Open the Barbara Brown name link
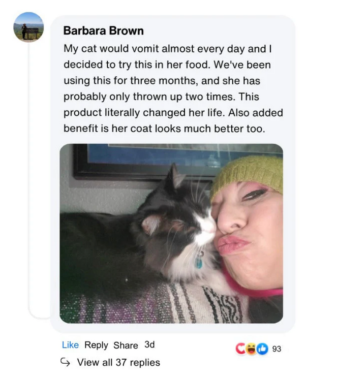This screenshot has width=338, height=381. click(103, 31)
